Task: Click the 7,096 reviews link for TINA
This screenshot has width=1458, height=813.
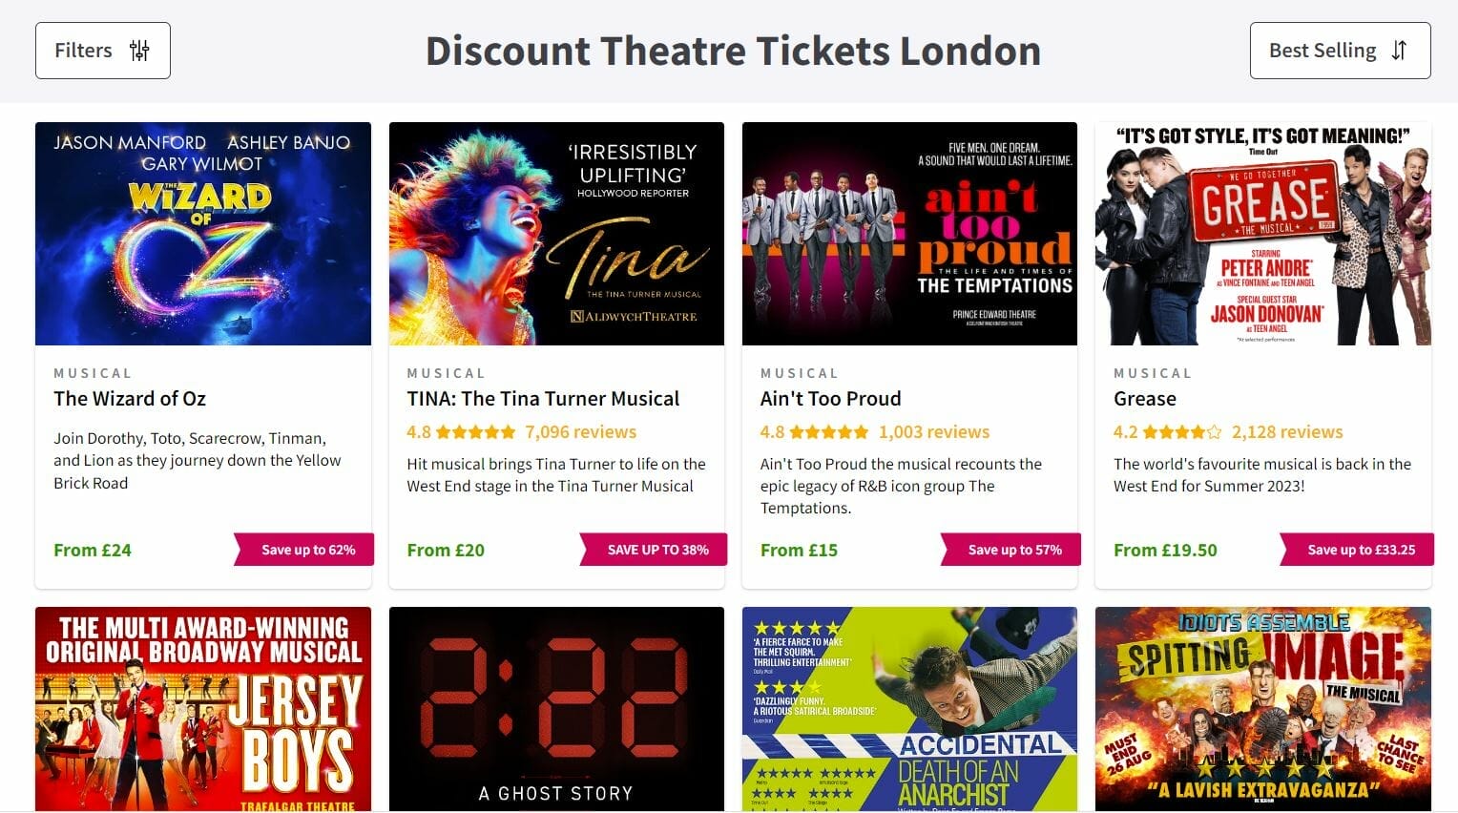Action: coord(580,431)
